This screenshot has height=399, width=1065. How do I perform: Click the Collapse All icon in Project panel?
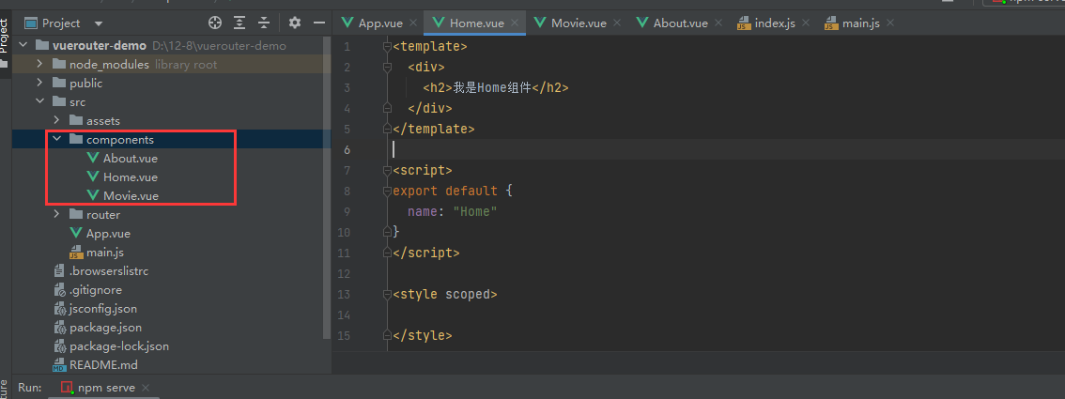click(264, 23)
